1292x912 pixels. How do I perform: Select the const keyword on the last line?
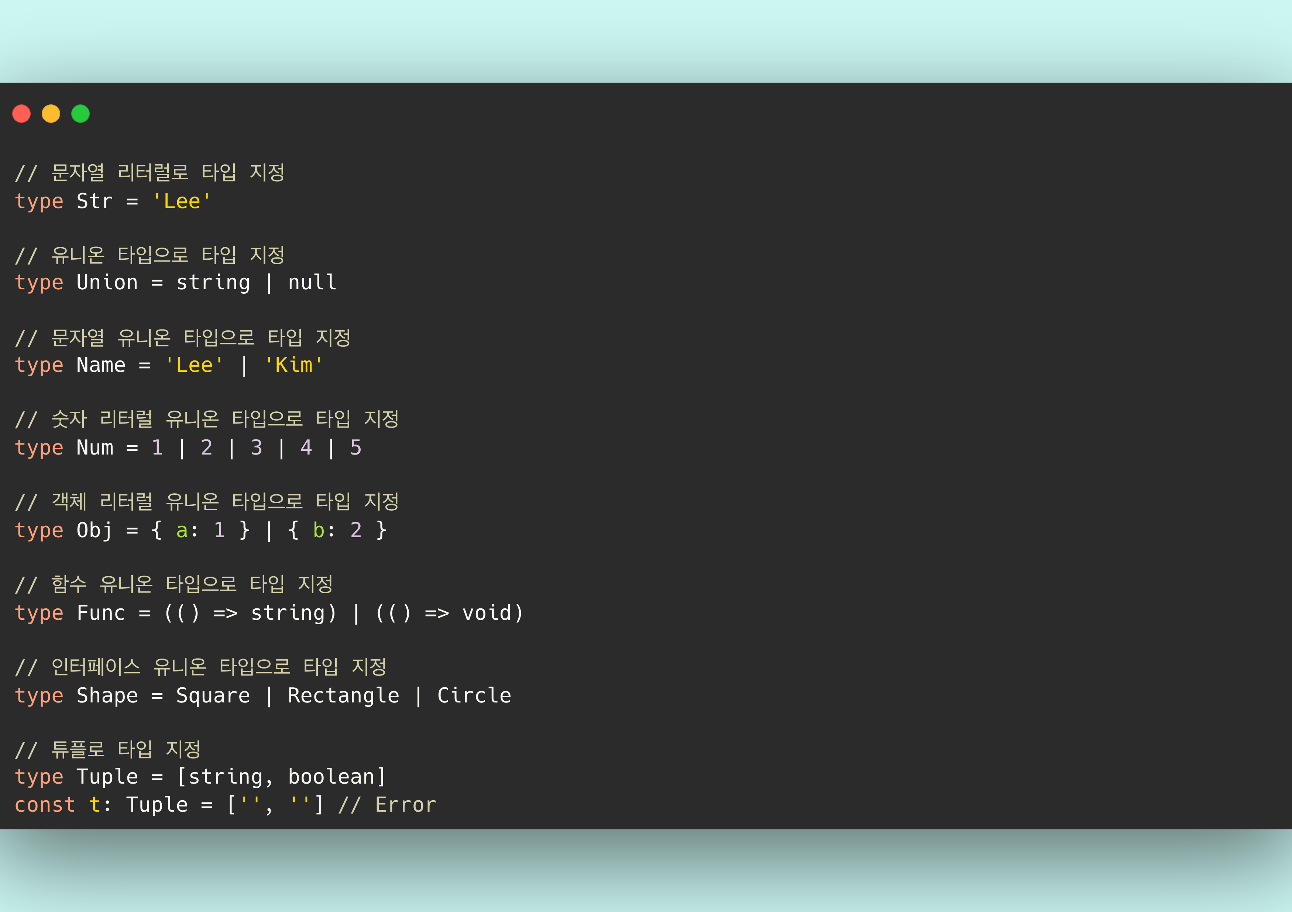pyautogui.click(x=45, y=804)
